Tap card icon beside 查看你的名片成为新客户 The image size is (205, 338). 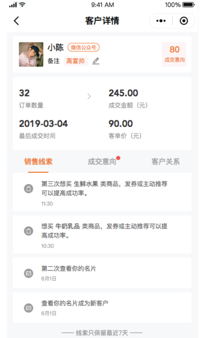[x=29, y=308]
